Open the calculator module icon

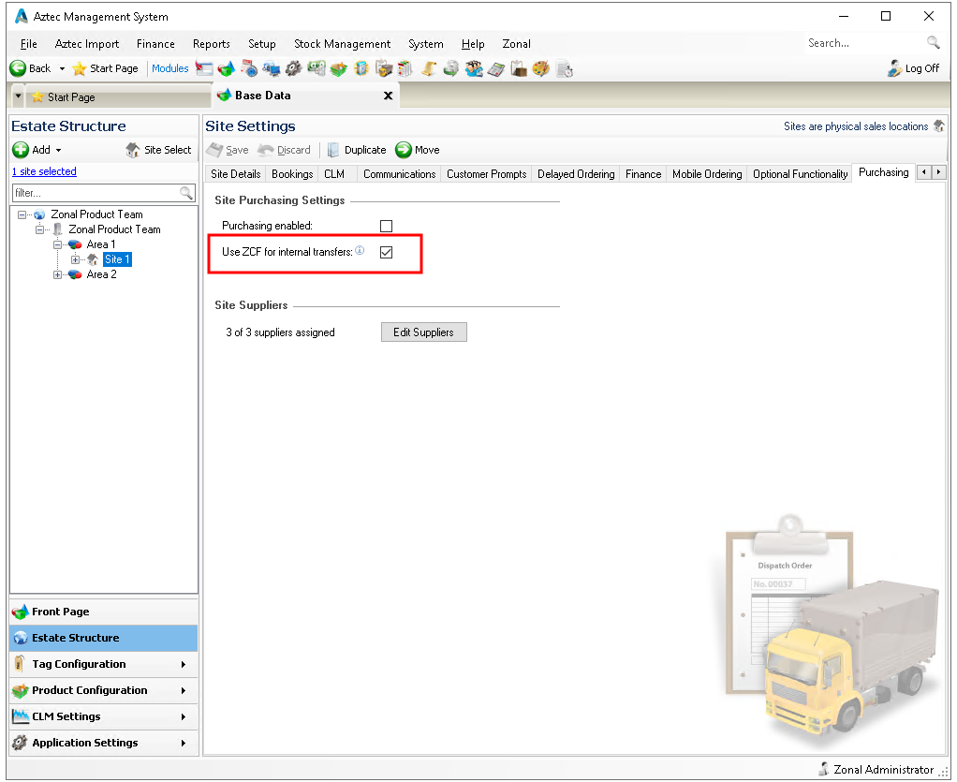point(495,69)
